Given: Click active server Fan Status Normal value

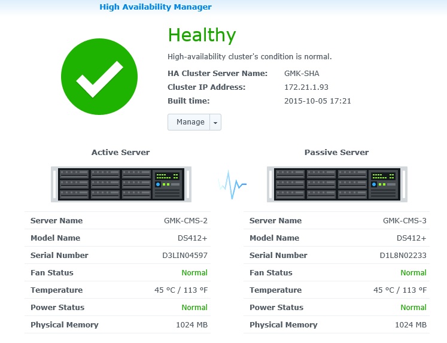Looking at the screenshot, I should (194, 273).
